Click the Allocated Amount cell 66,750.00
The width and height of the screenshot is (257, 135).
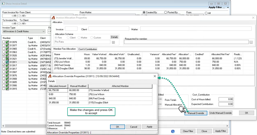coord(58,90)
